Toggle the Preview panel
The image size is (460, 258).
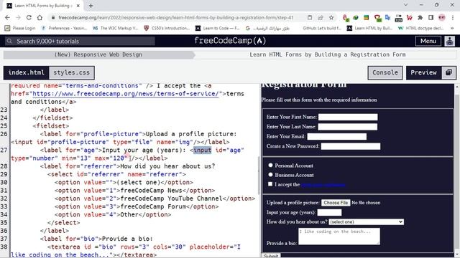click(423, 72)
